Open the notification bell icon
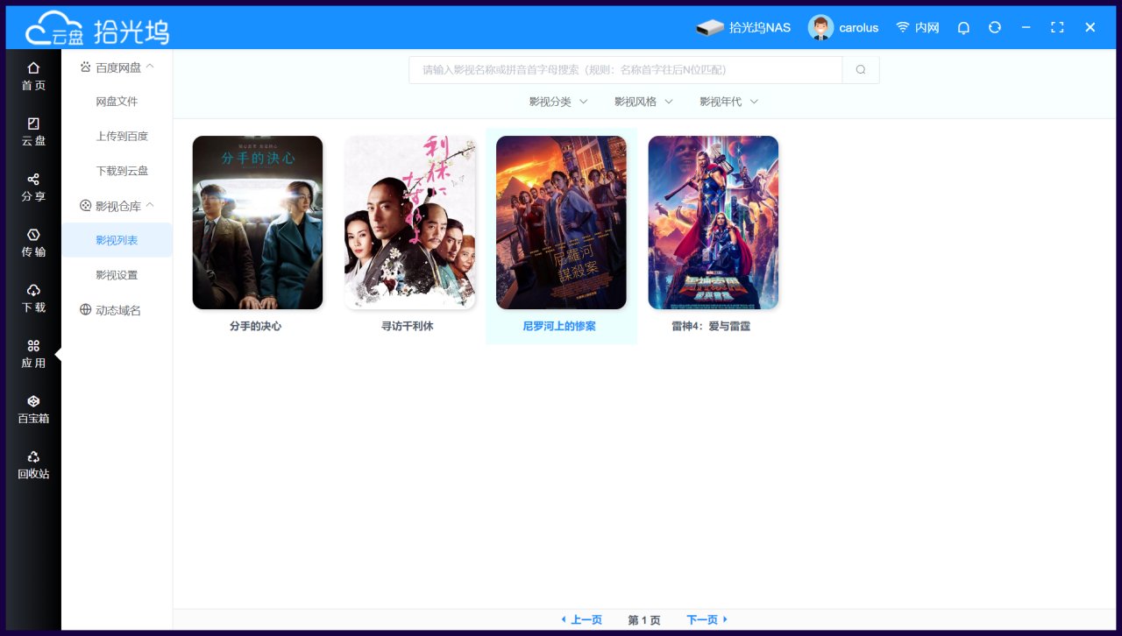 (x=963, y=27)
